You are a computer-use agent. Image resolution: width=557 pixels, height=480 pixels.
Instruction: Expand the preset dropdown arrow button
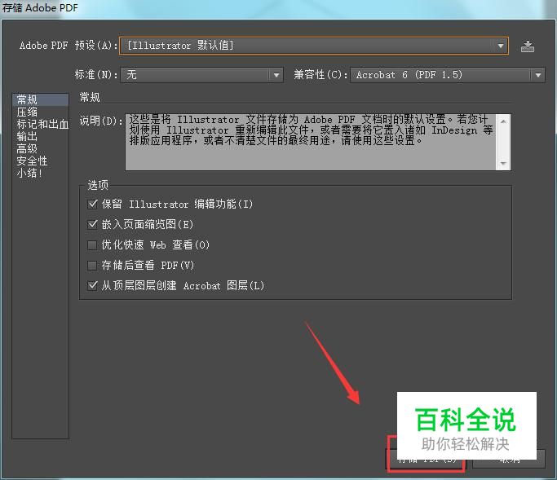(500, 46)
